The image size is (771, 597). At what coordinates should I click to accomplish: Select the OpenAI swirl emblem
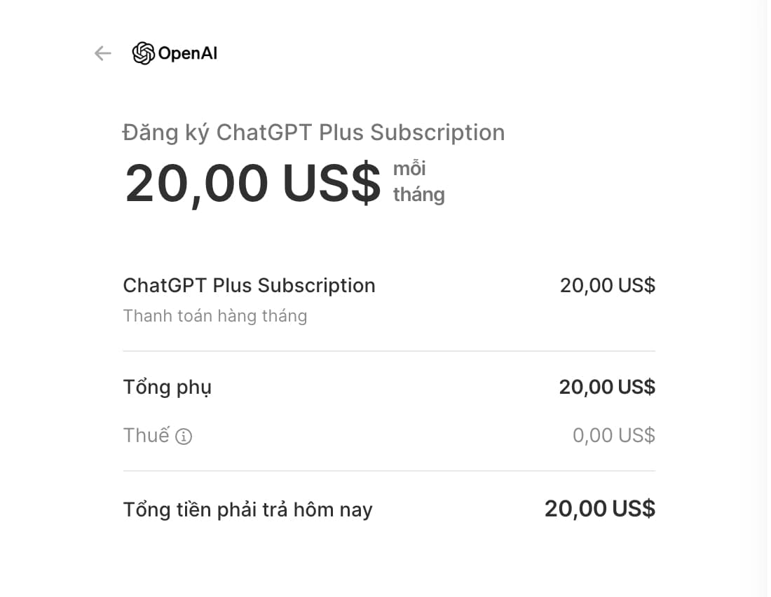[144, 52]
